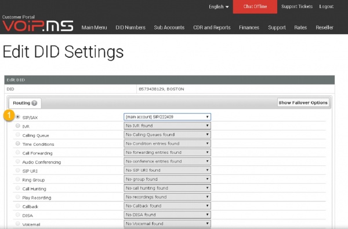Click the orange step 1 marker

coord(9,115)
